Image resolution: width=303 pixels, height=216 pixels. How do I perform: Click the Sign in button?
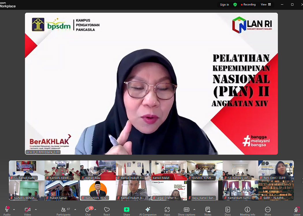pyautogui.click(x=225, y=5)
